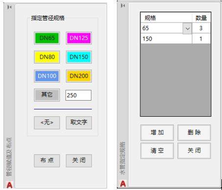Select the cyan DN150 pipe size
Screen dimensions: 222x190
pos(79,57)
